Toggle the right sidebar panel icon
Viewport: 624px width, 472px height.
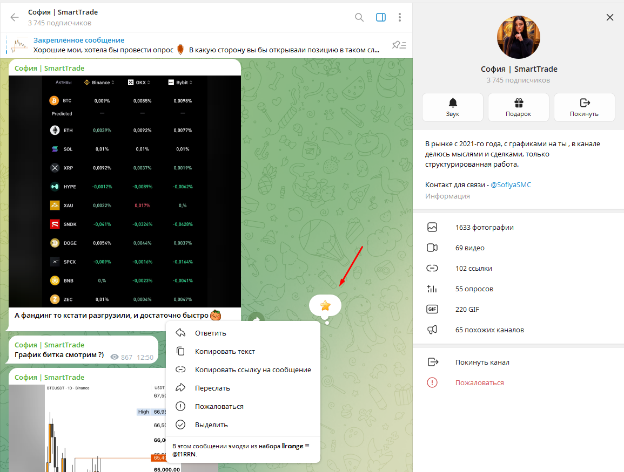381,17
